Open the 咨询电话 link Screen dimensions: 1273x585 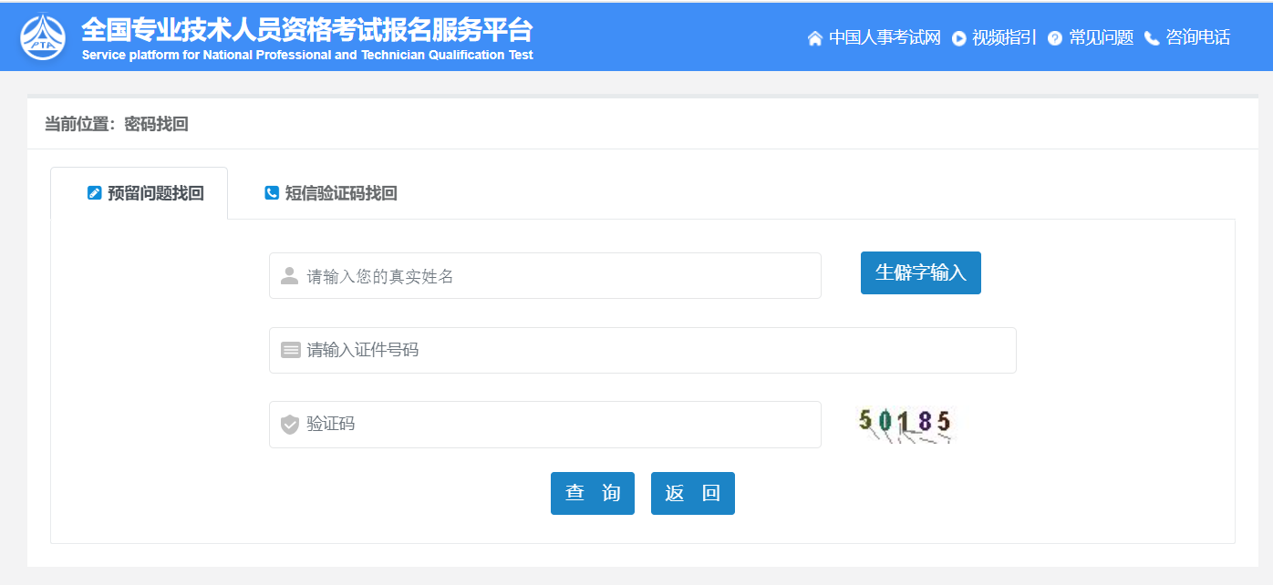(x=1197, y=37)
